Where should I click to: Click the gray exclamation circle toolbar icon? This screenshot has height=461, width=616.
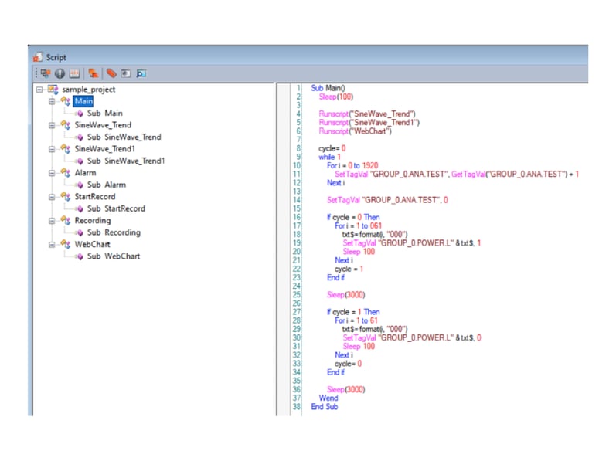59,73
